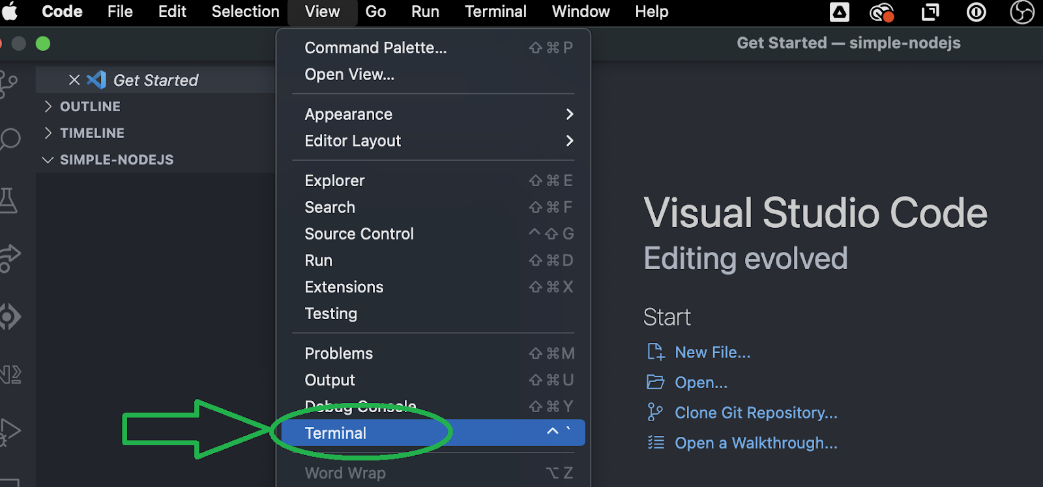Click the Creative Cloud icon with red badge
This screenshot has height=487, width=1043.
tap(882, 12)
